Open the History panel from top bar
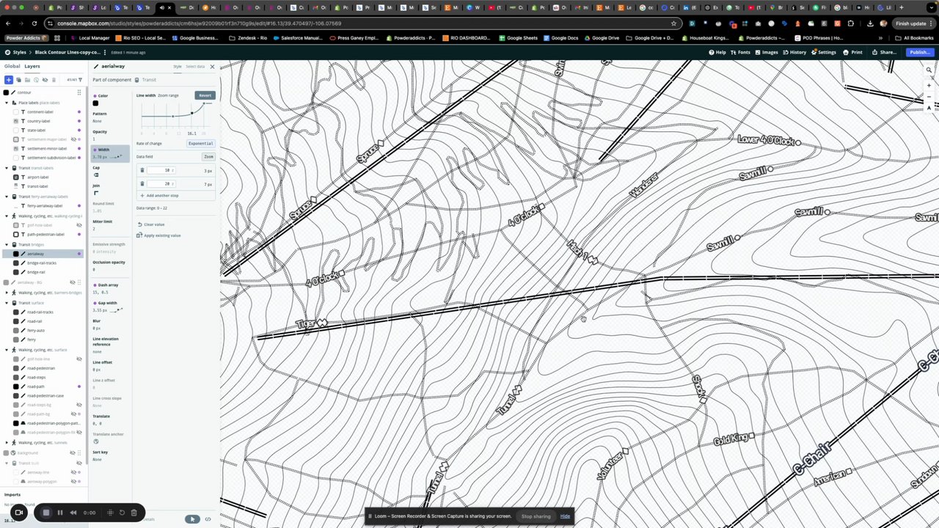Image resolution: width=939 pixels, height=528 pixels. click(x=794, y=52)
